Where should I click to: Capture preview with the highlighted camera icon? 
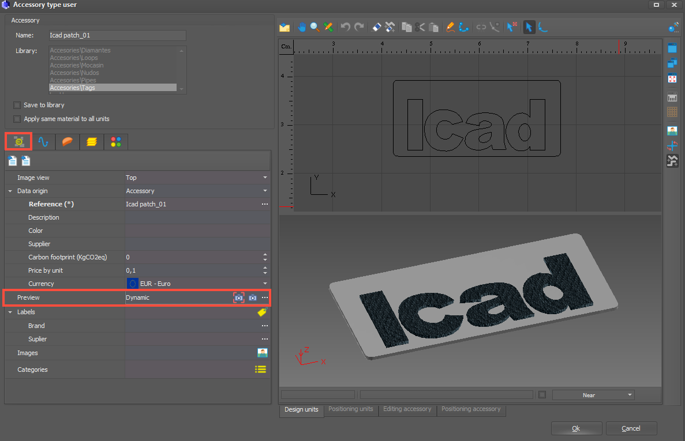(238, 297)
